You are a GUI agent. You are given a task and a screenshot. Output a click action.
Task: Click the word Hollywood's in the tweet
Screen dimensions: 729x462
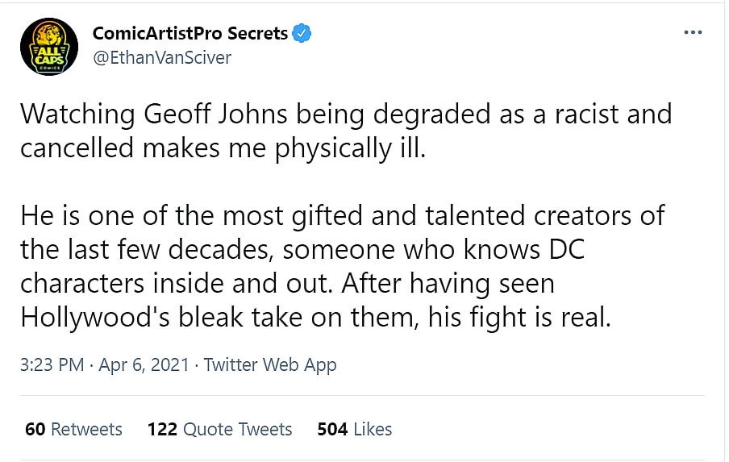tap(101, 317)
